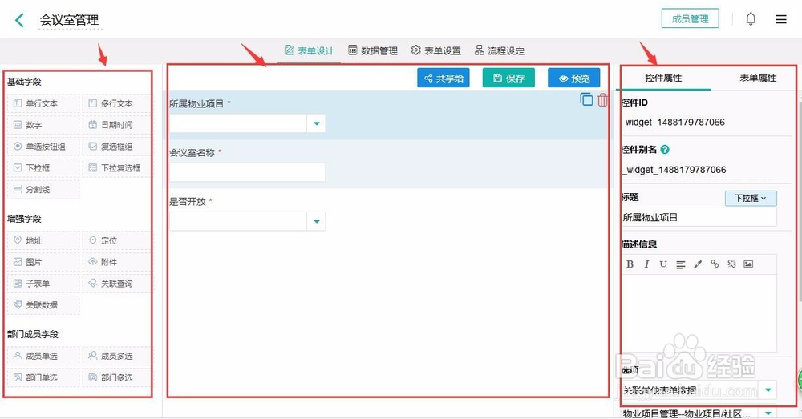This screenshot has height=419, width=802.
Task: Add a 子表单 field
Action: pos(43,283)
